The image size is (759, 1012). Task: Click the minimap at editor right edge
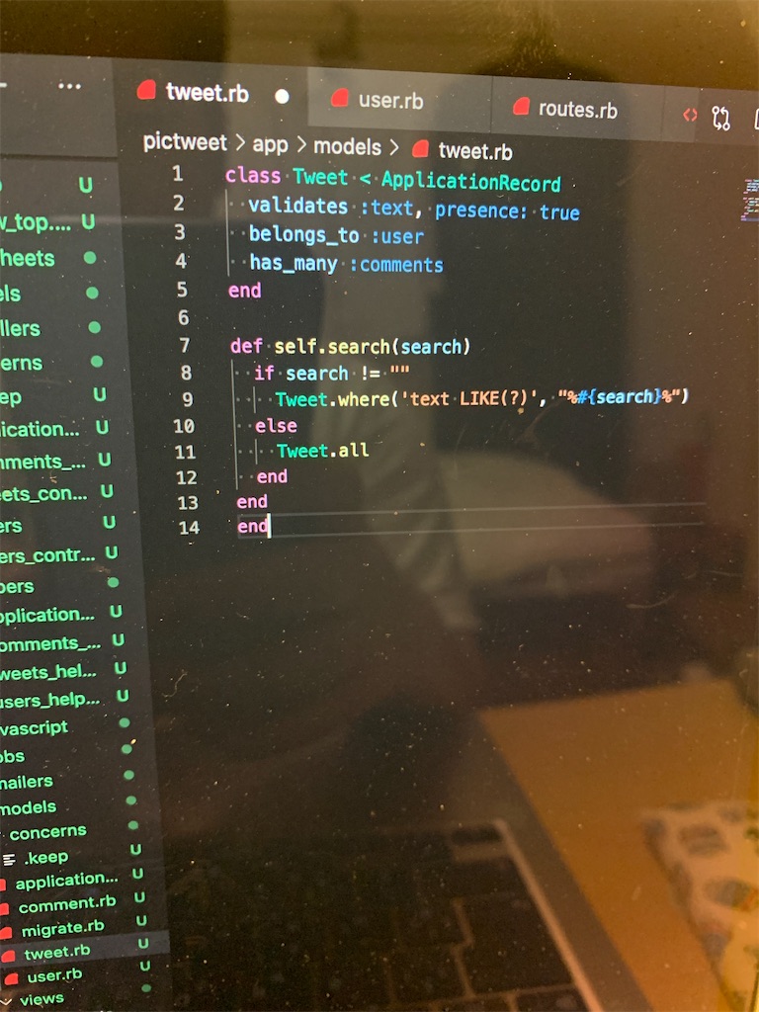(751, 200)
